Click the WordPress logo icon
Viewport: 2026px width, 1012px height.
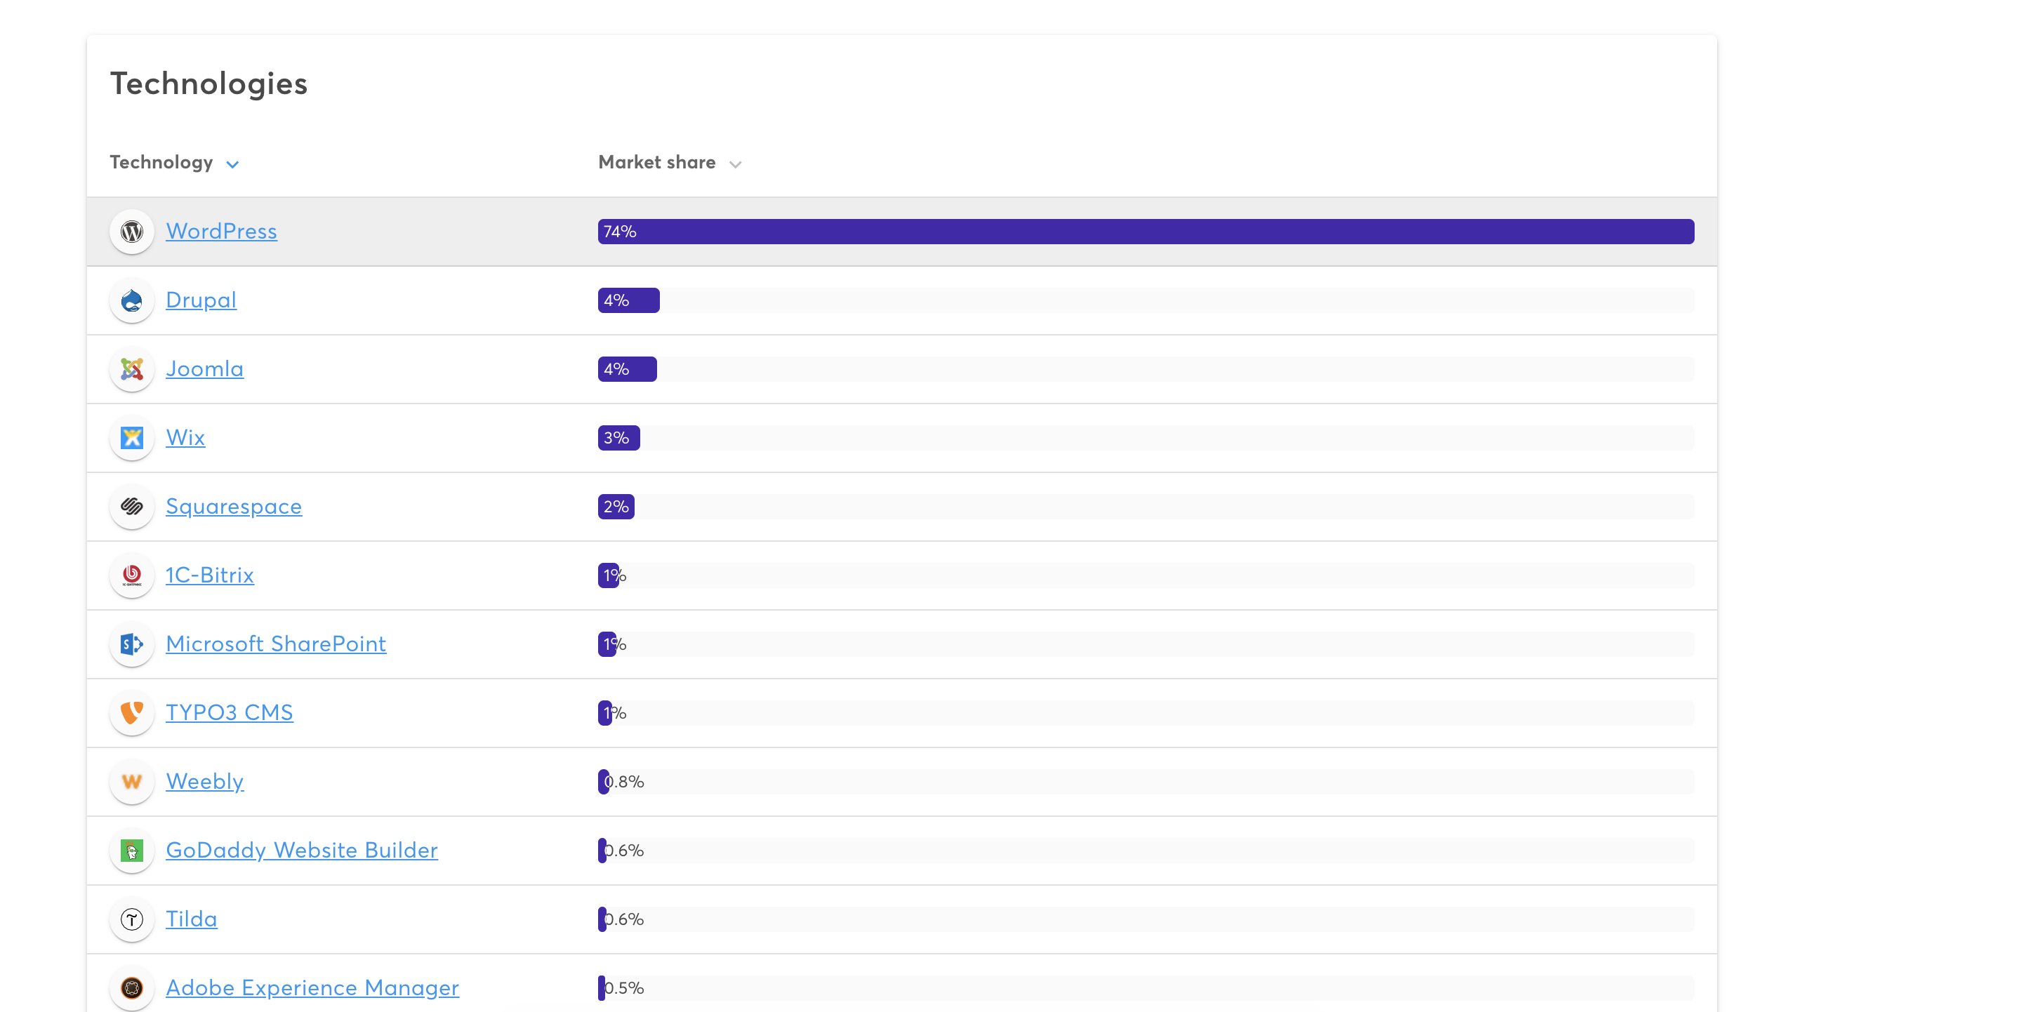click(x=131, y=231)
